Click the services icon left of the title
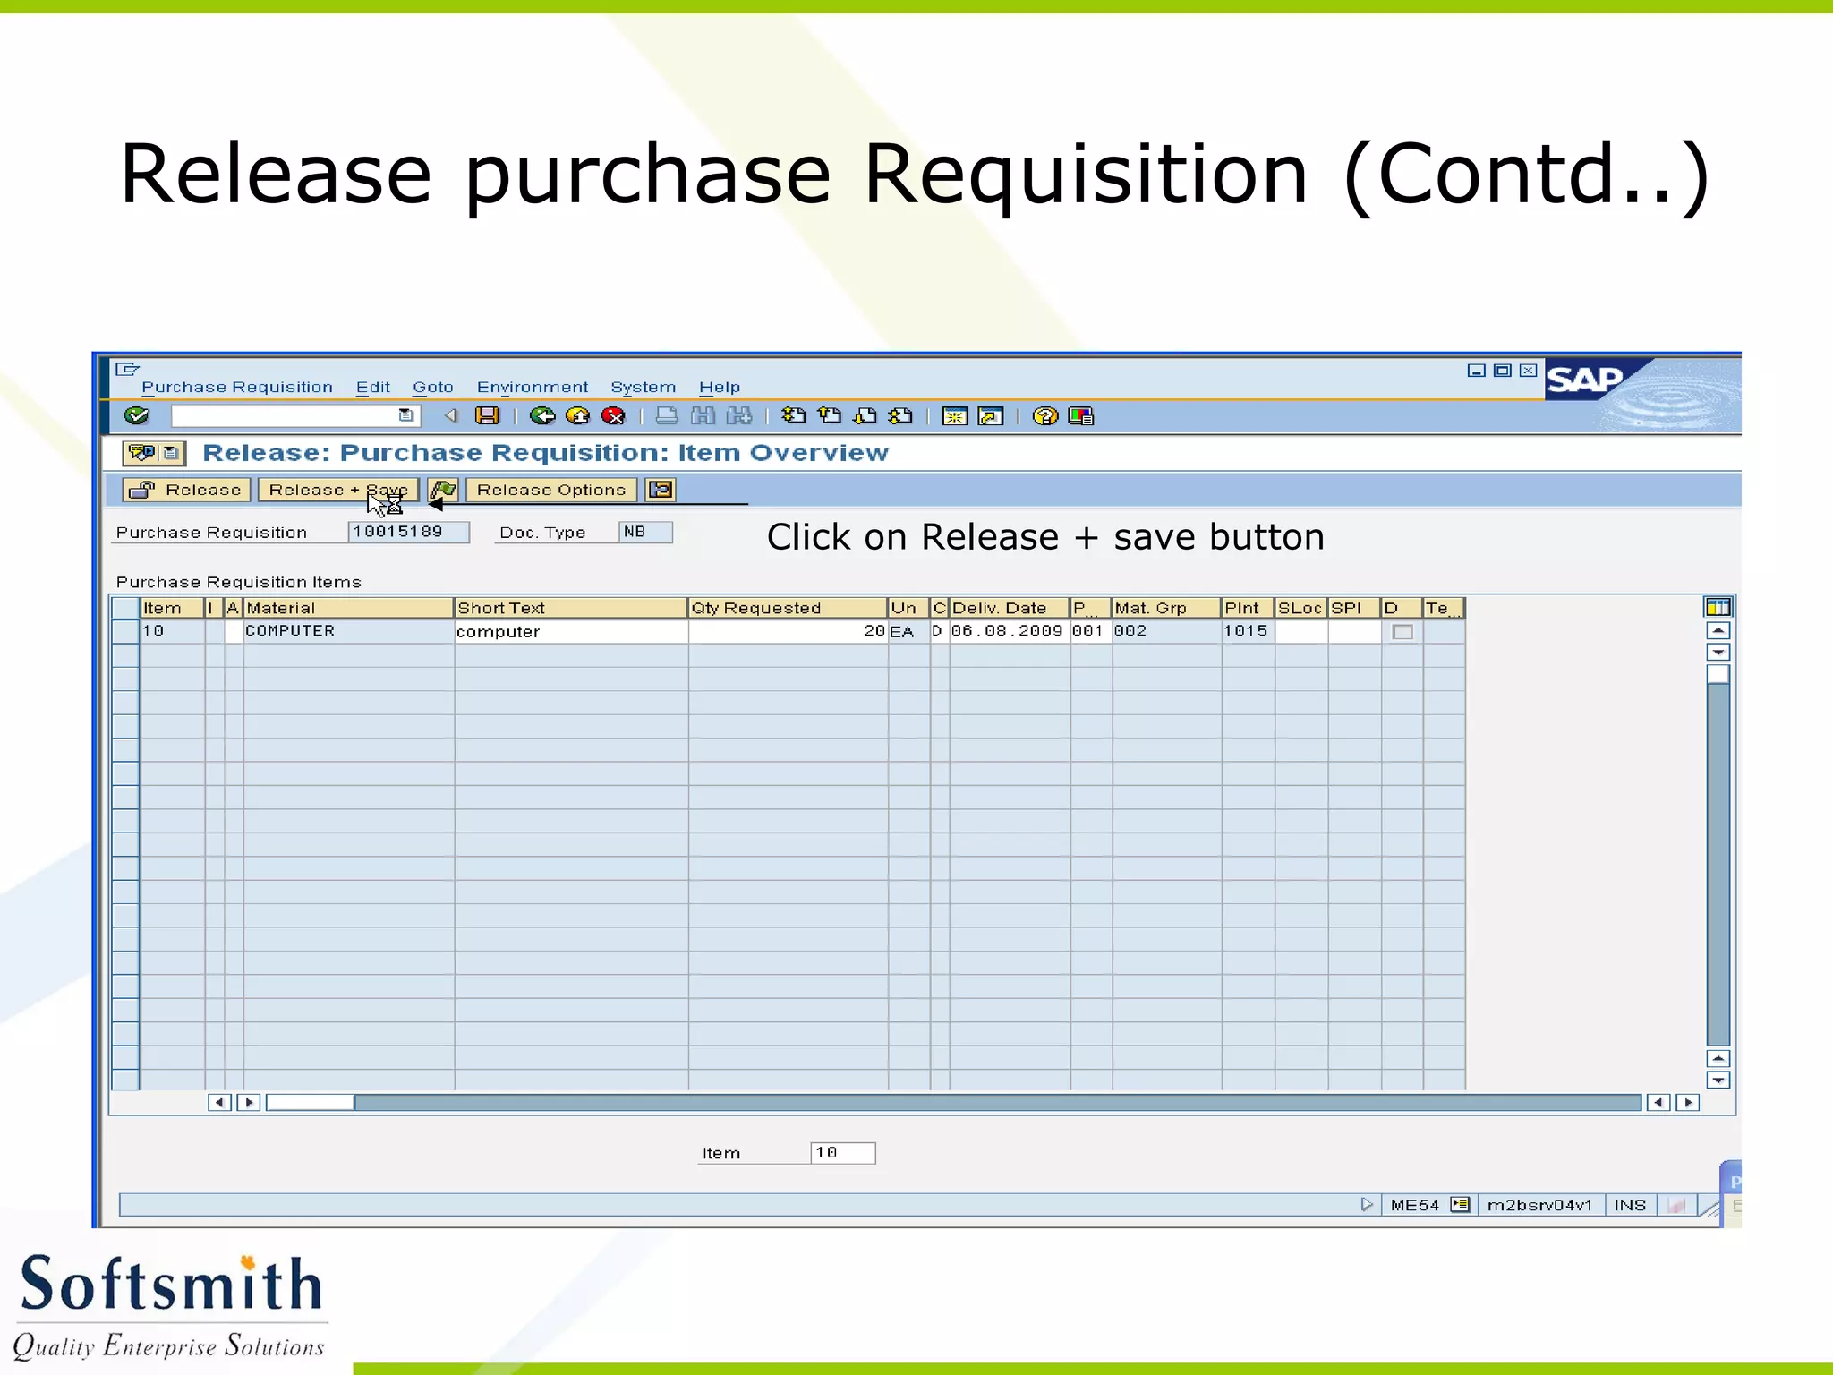Viewport: 1833px width, 1375px height. pos(141,453)
